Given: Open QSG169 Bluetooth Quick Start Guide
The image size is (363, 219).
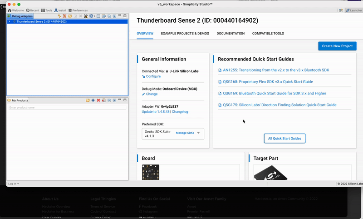Looking at the screenshot, I should pos(275,93).
